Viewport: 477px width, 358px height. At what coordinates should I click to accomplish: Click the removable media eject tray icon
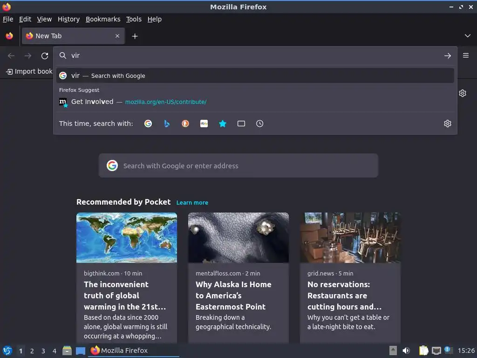point(393,351)
